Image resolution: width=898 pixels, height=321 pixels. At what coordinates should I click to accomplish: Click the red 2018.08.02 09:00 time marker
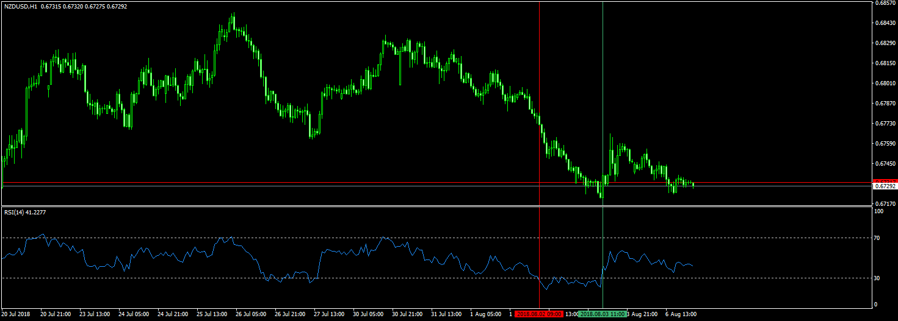click(539, 314)
